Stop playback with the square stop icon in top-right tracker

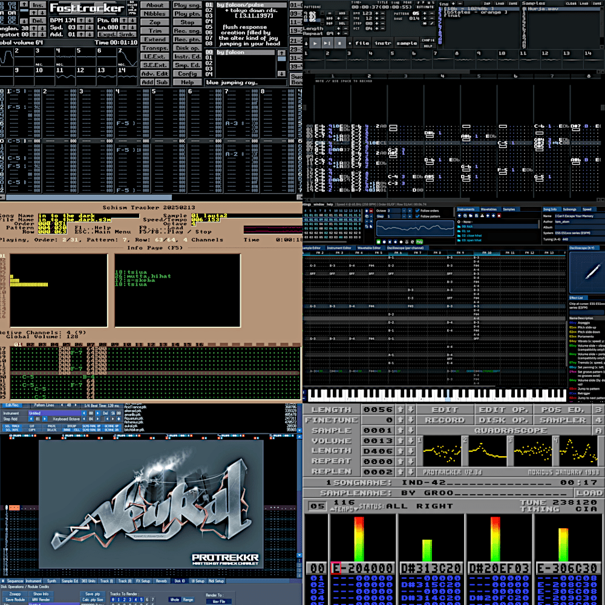[339, 43]
